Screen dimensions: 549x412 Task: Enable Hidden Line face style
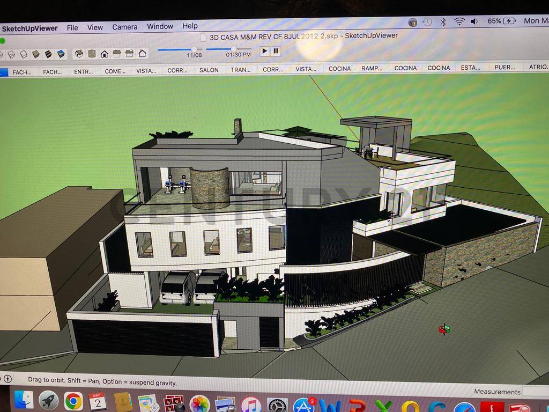[x=24, y=54]
